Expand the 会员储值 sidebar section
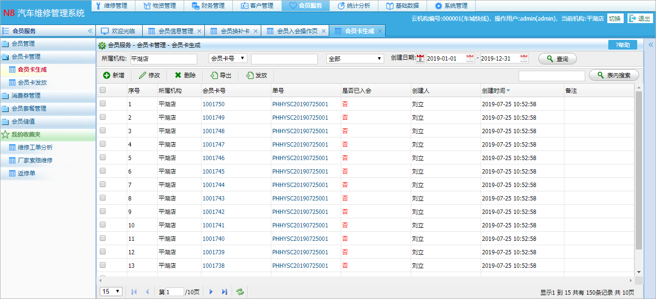 click(x=48, y=122)
